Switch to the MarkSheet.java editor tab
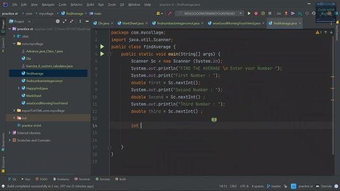The width and height of the screenshot is (340, 191). (x=133, y=23)
